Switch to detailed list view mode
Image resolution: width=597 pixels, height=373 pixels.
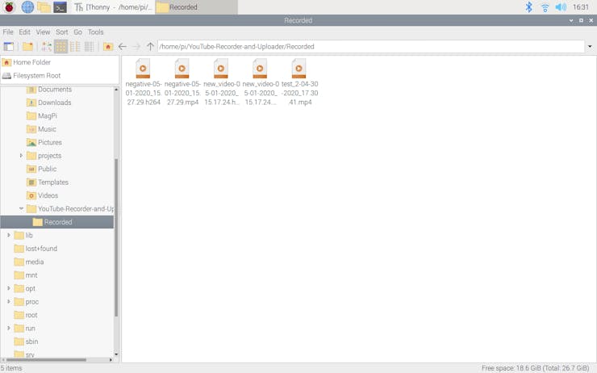[89, 47]
